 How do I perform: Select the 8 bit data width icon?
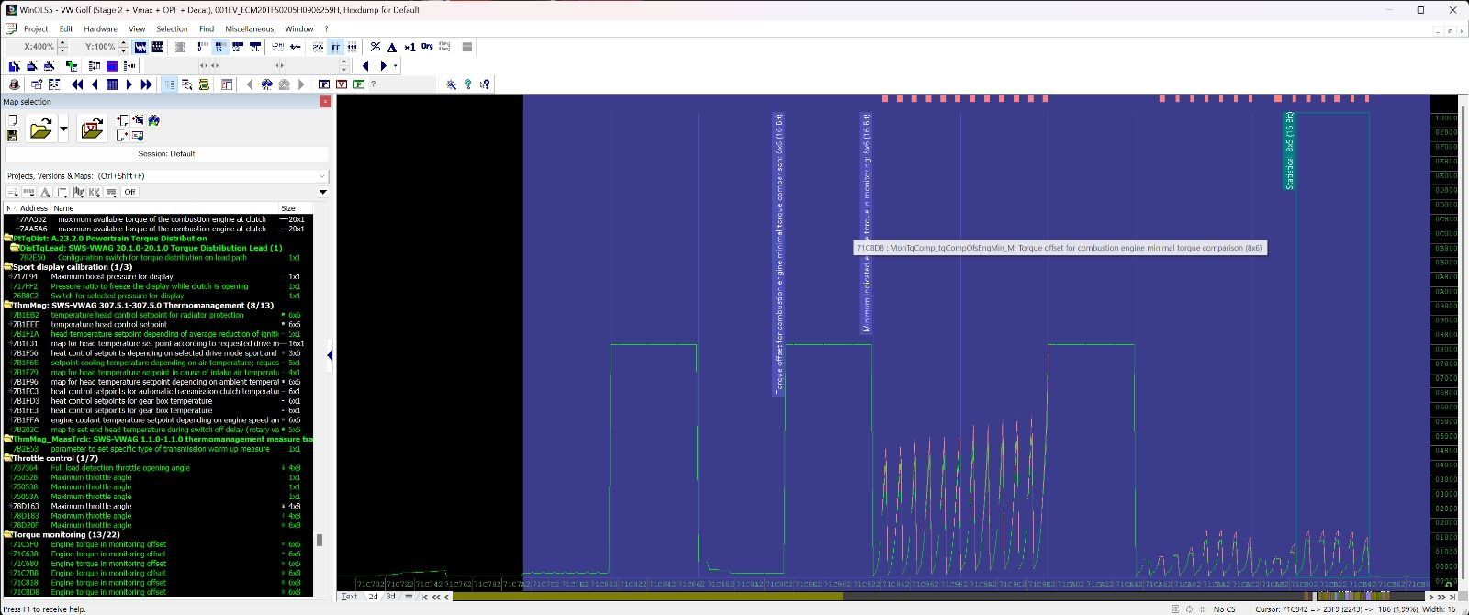203,47
